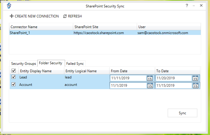This screenshot has height=135, width=210.
Task: Edit the Lead From Date field 11/11/2019
Action: 128,78
